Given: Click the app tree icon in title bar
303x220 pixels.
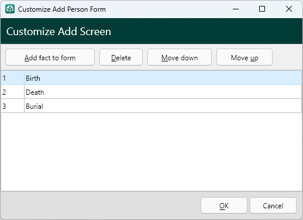Looking at the screenshot, I should pos(10,9).
